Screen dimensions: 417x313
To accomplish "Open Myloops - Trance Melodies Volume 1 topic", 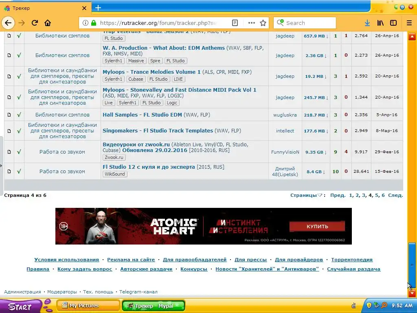I will pyautogui.click(x=151, y=72).
